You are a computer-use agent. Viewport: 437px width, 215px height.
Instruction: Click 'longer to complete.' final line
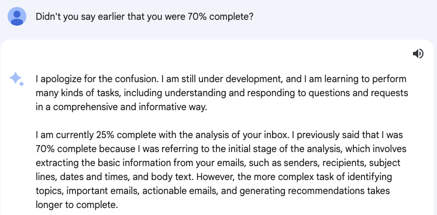pos(77,205)
